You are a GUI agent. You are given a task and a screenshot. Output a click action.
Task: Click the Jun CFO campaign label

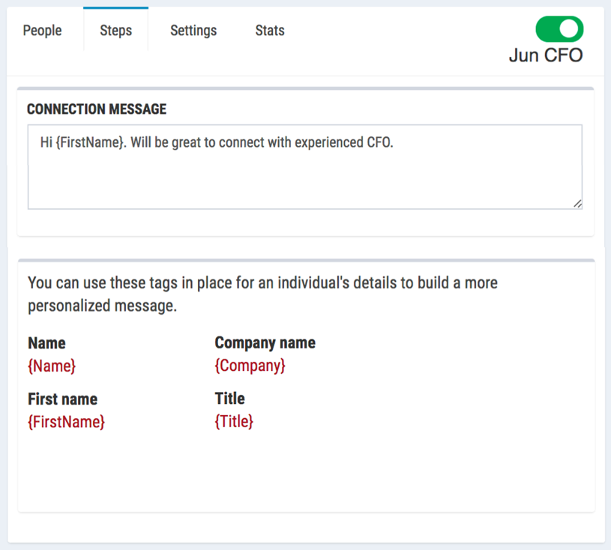(x=545, y=55)
